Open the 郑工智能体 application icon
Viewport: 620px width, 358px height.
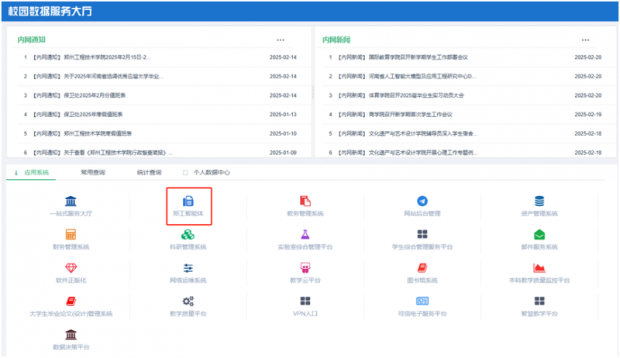[x=187, y=201]
